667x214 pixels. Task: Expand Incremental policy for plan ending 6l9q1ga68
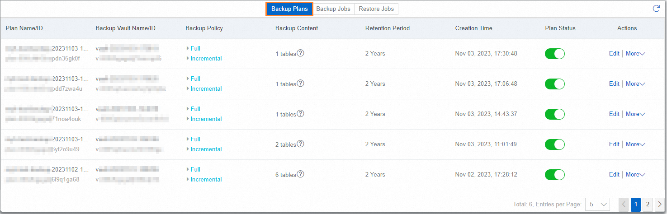point(204,179)
